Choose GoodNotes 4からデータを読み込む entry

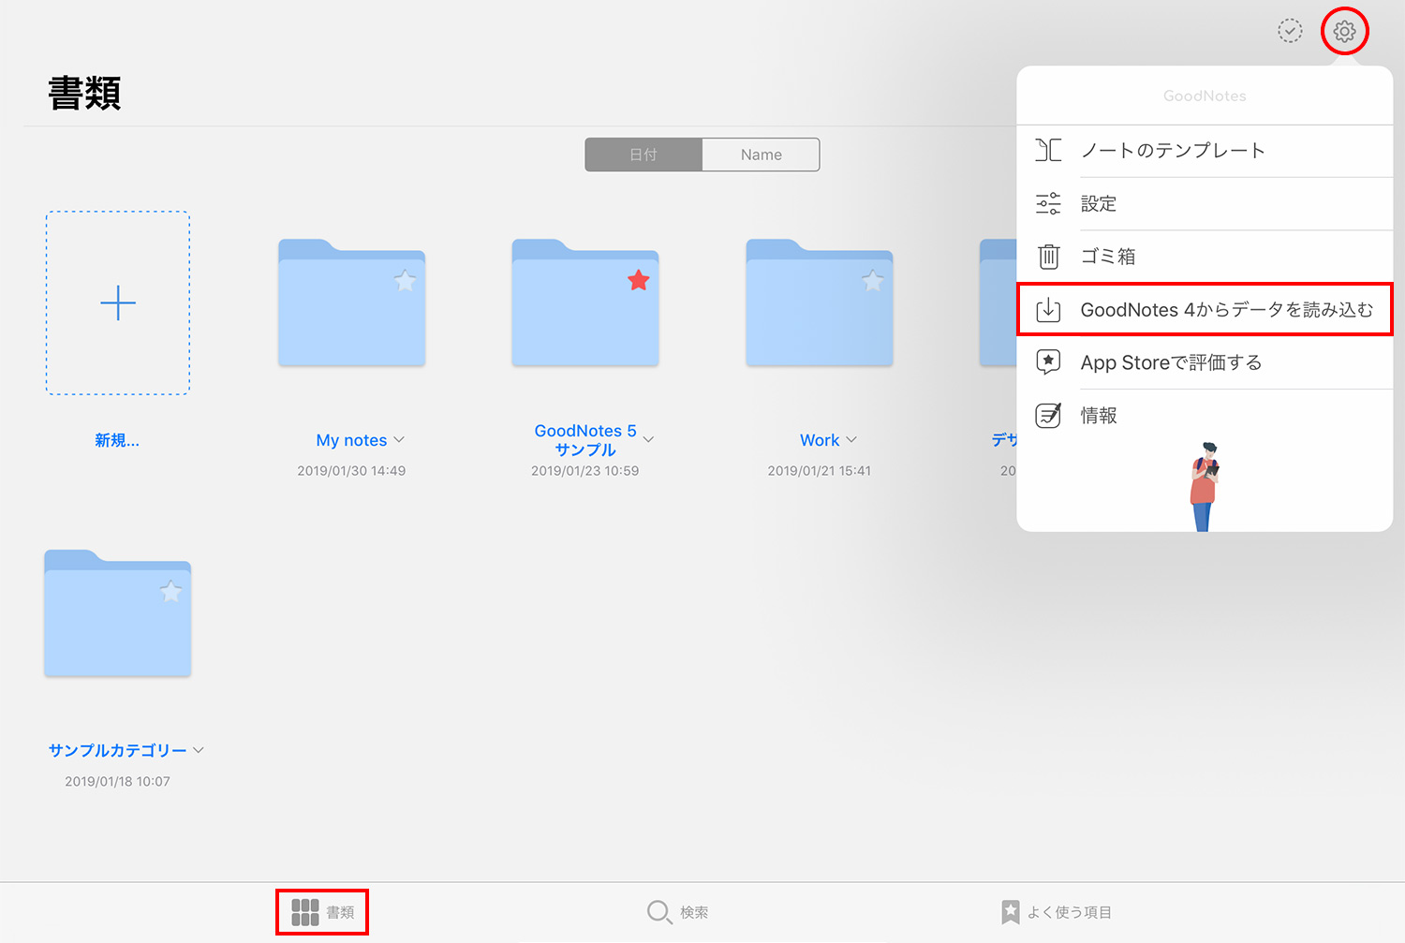pos(1205,310)
